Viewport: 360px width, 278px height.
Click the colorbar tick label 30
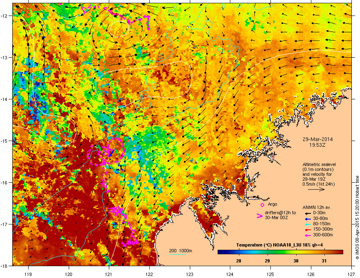click(296, 261)
